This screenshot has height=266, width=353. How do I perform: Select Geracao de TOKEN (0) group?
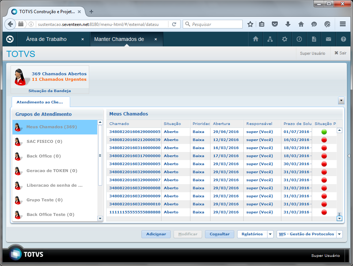click(x=55, y=171)
